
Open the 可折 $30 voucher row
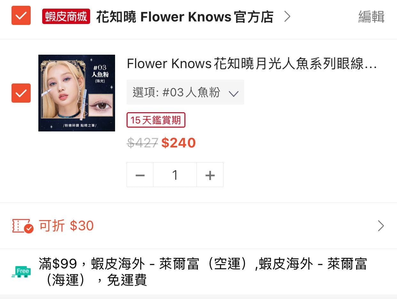point(198,226)
